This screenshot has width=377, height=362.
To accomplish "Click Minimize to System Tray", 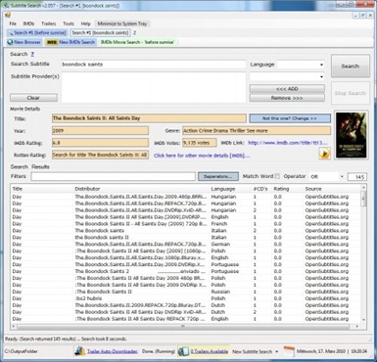I will (x=122, y=23).
